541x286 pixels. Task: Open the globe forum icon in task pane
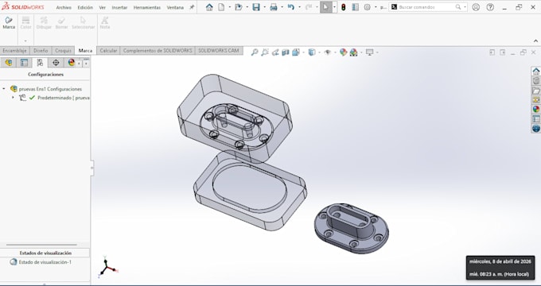coord(535,128)
